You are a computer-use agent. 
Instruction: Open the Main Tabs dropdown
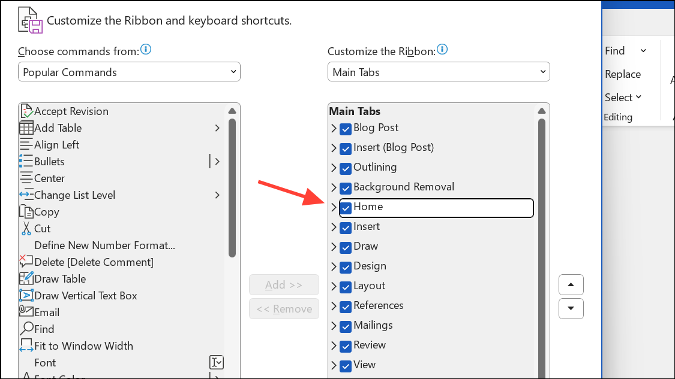click(439, 71)
